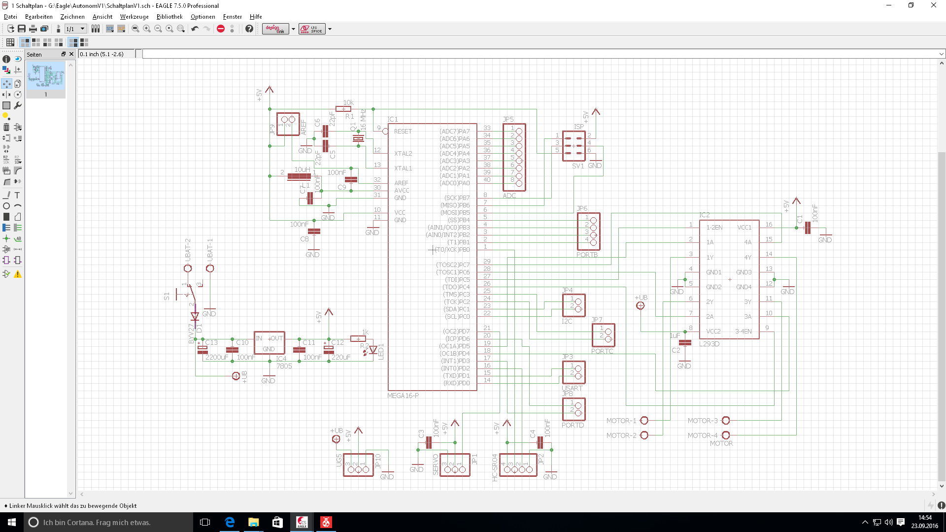946x532 pixels.
Task: Open EAGLE help
Action: [x=249, y=29]
